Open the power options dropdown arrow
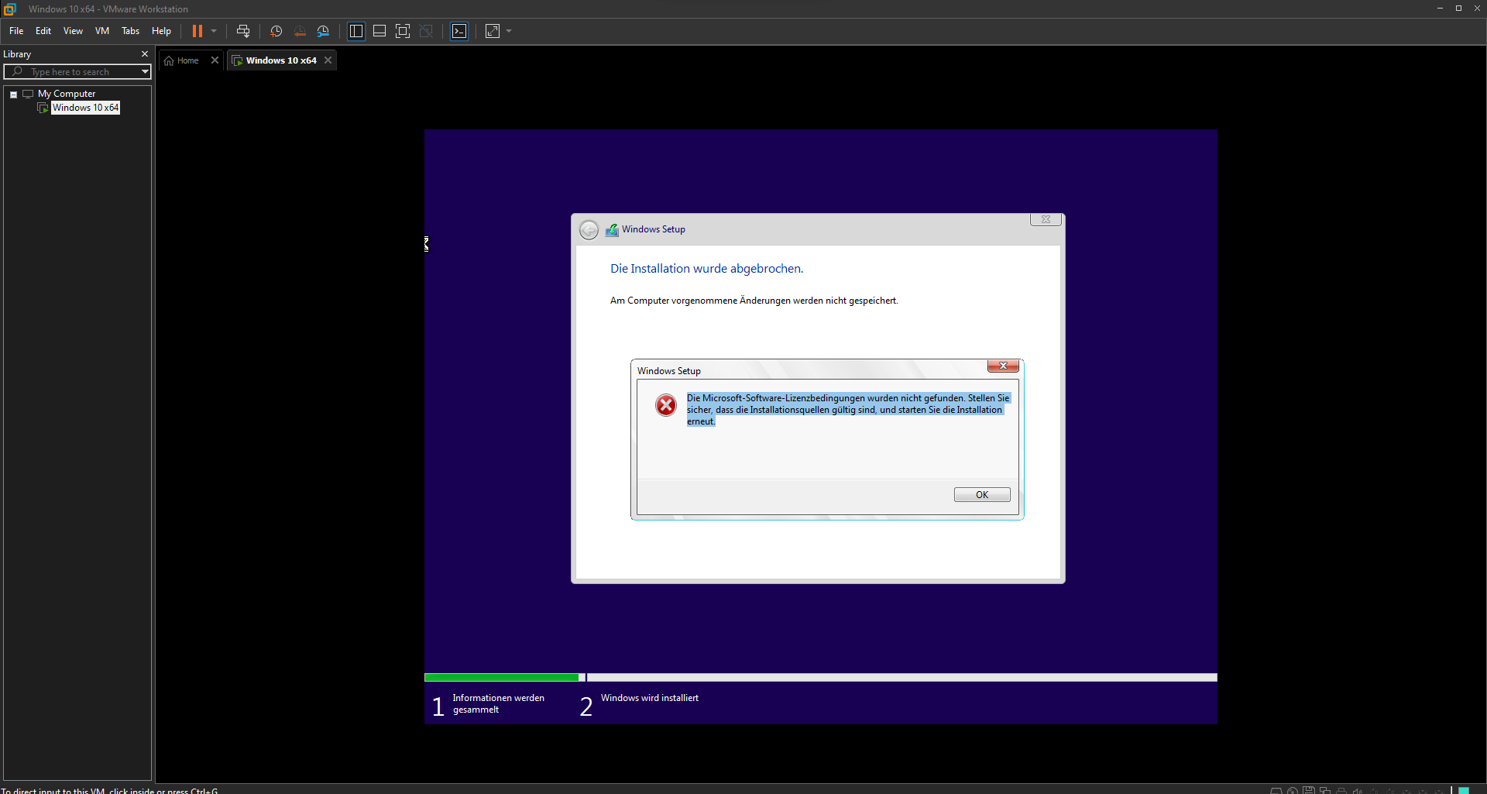The image size is (1487, 794). coord(214,31)
